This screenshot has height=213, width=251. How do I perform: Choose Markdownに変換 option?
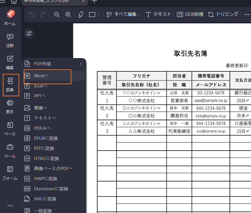pos(54,189)
